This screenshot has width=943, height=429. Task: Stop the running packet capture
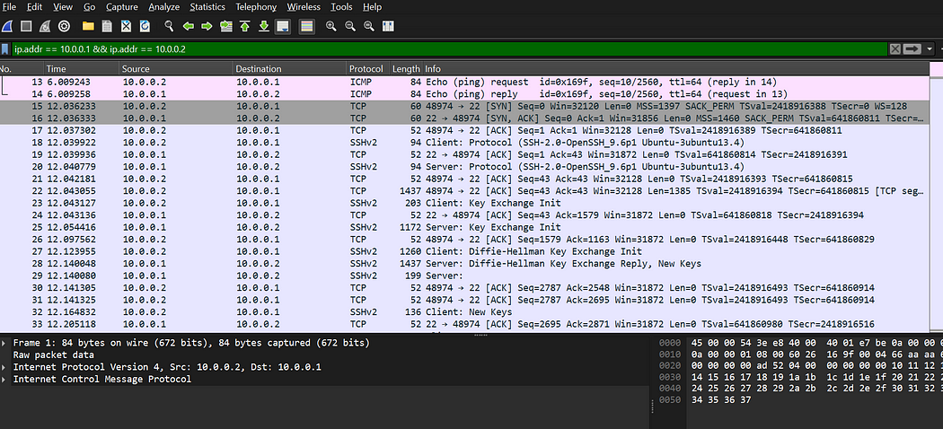26,26
